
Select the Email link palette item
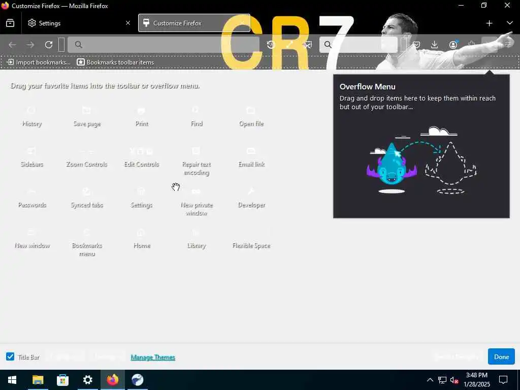[251, 158]
